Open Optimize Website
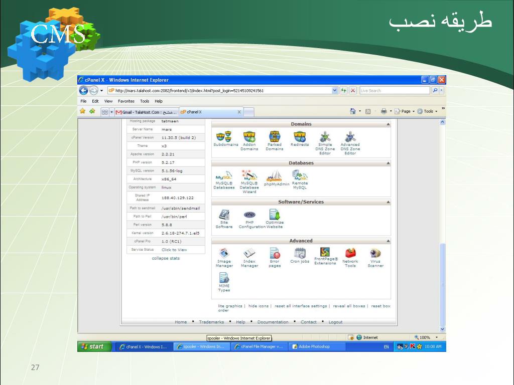 pos(275,219)
